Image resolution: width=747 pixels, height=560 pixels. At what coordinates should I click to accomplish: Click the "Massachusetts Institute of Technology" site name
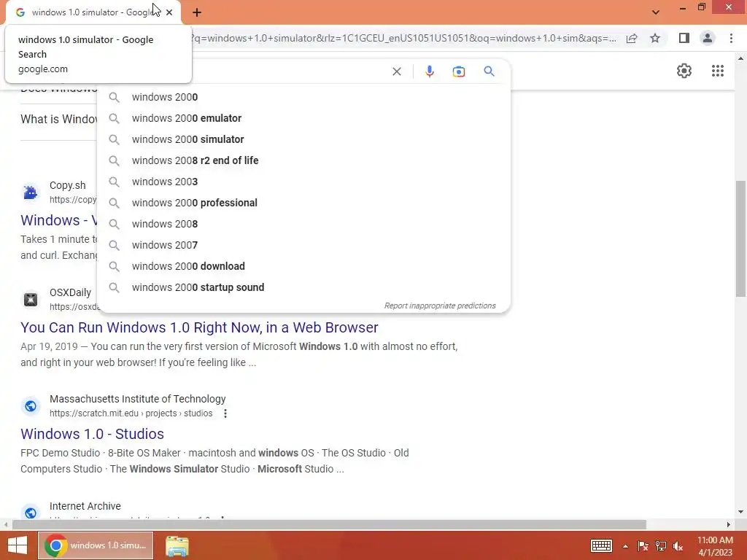pyautogui.click(x=138, y=399)
